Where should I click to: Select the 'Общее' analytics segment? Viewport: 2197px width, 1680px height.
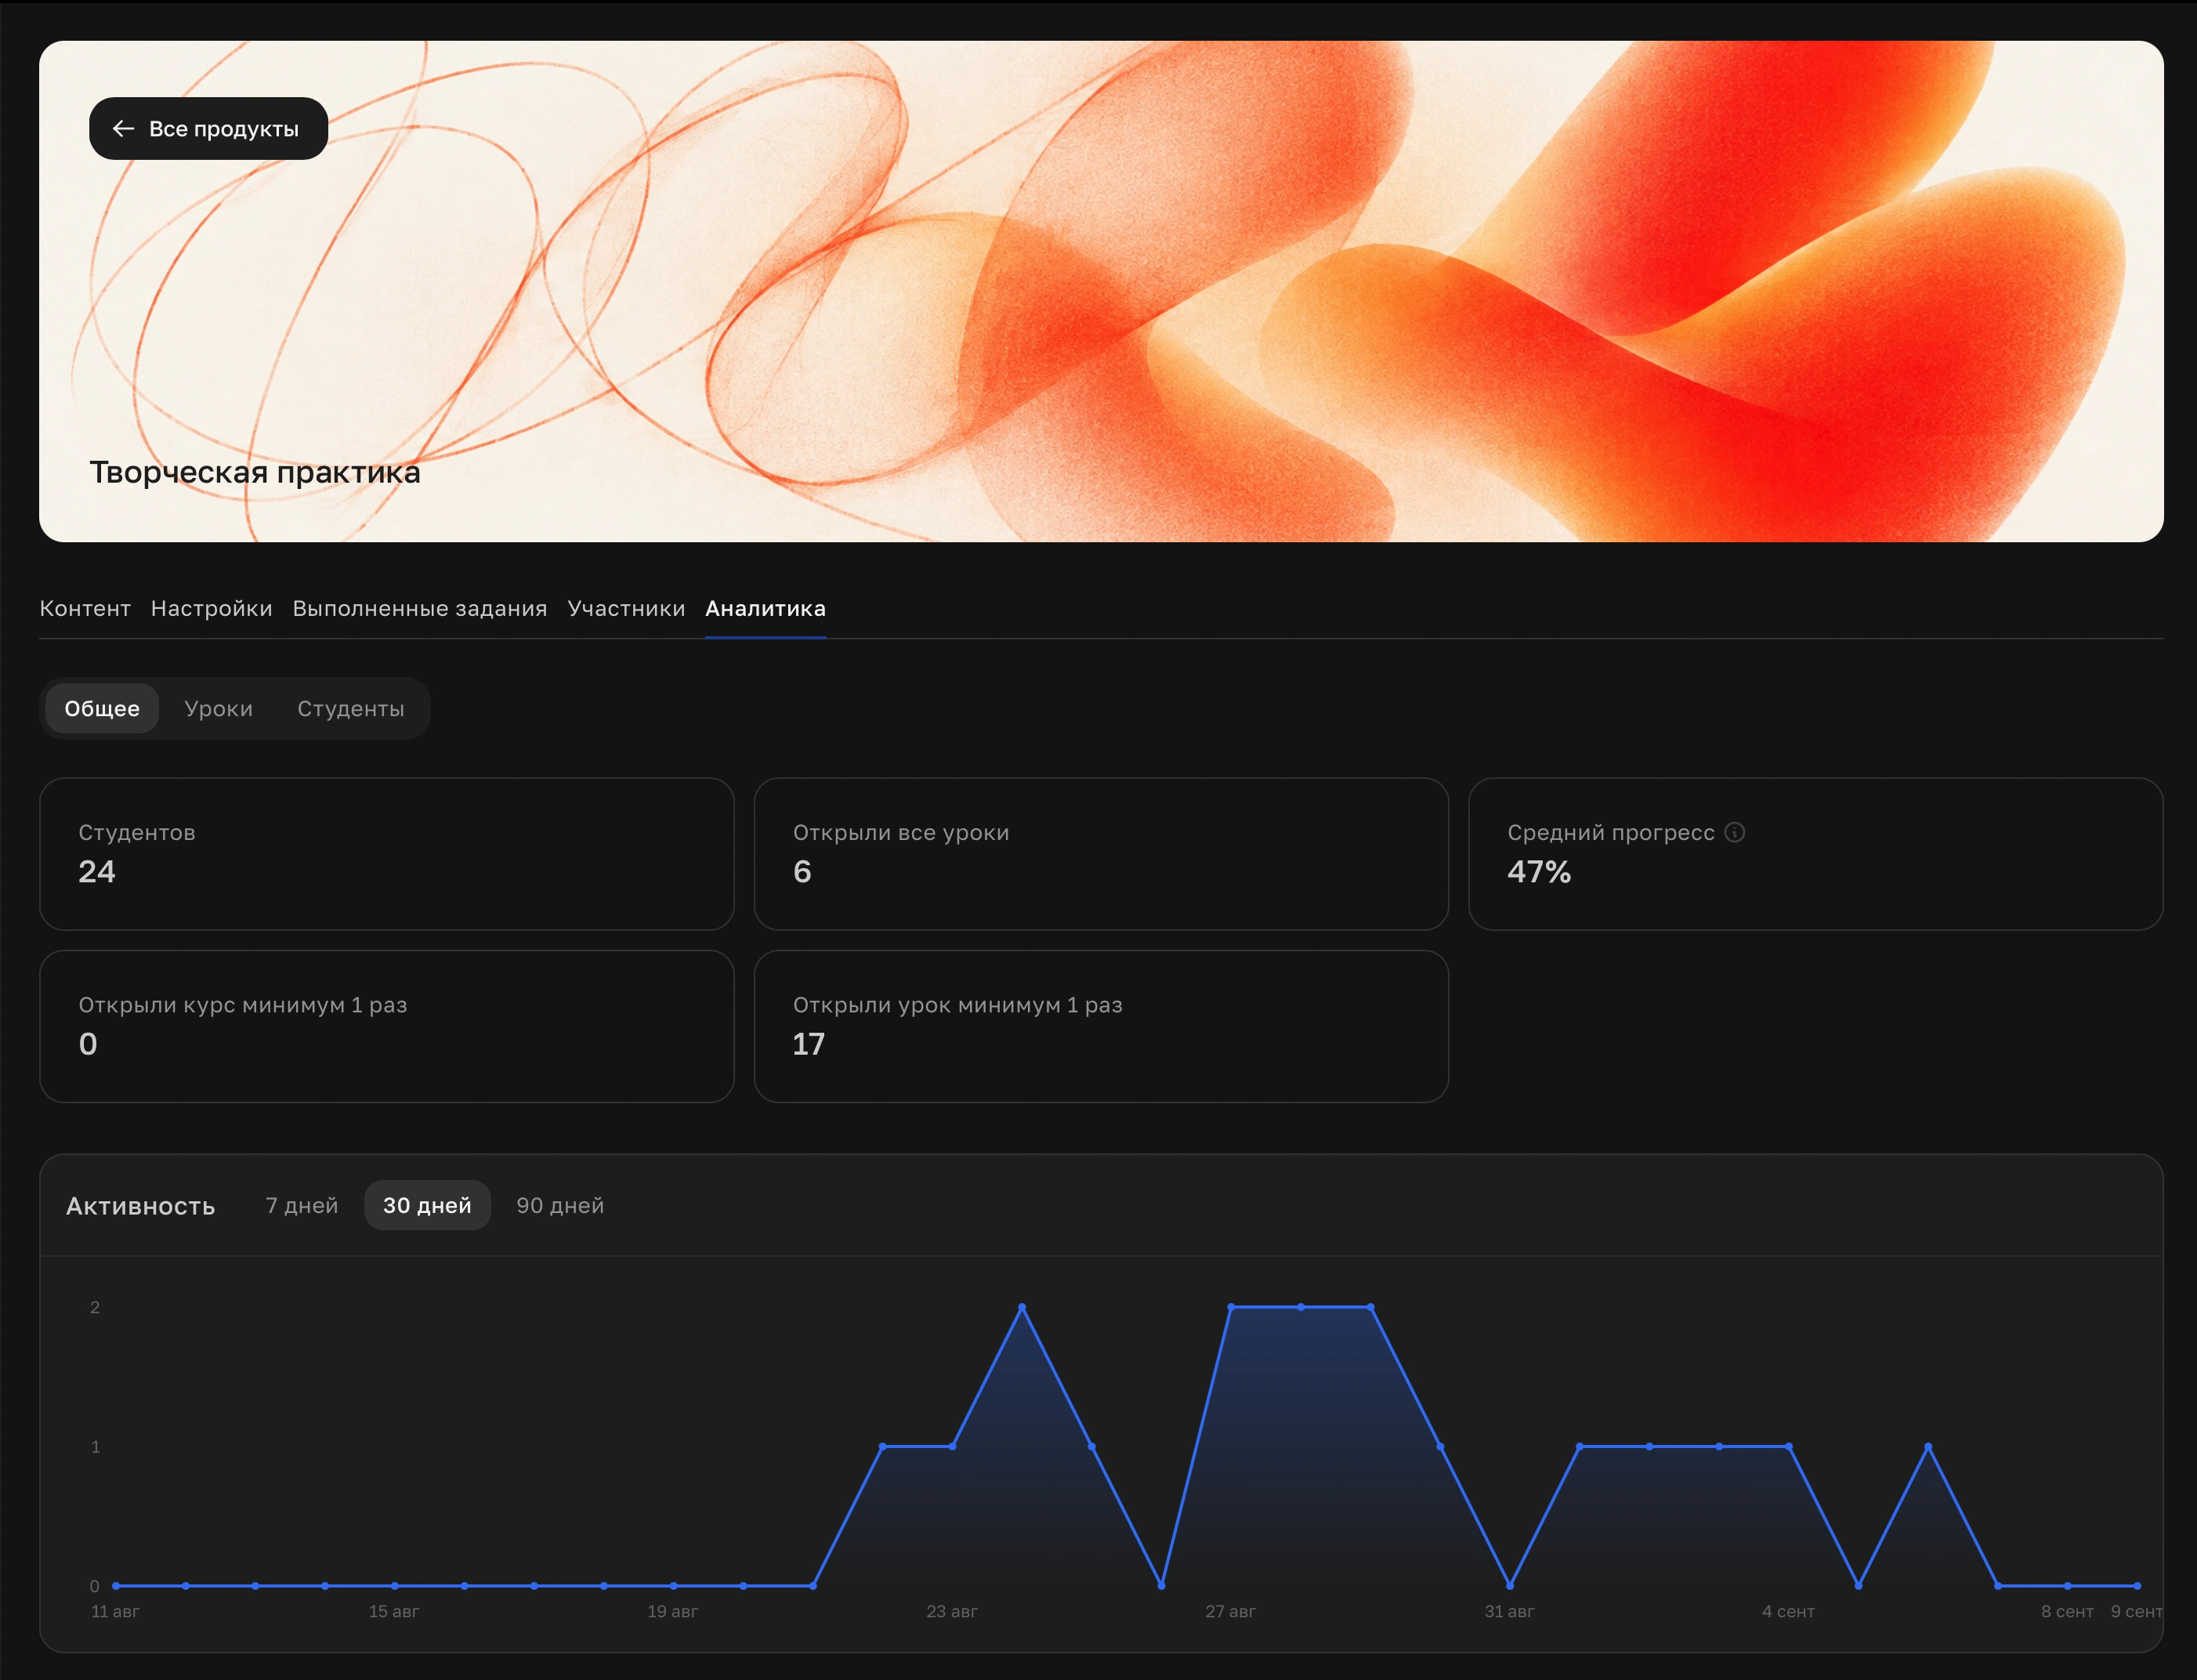point(102,708)
